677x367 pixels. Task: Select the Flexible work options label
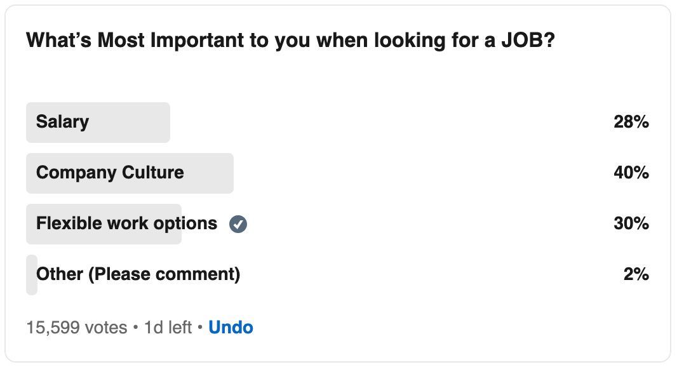126,224
